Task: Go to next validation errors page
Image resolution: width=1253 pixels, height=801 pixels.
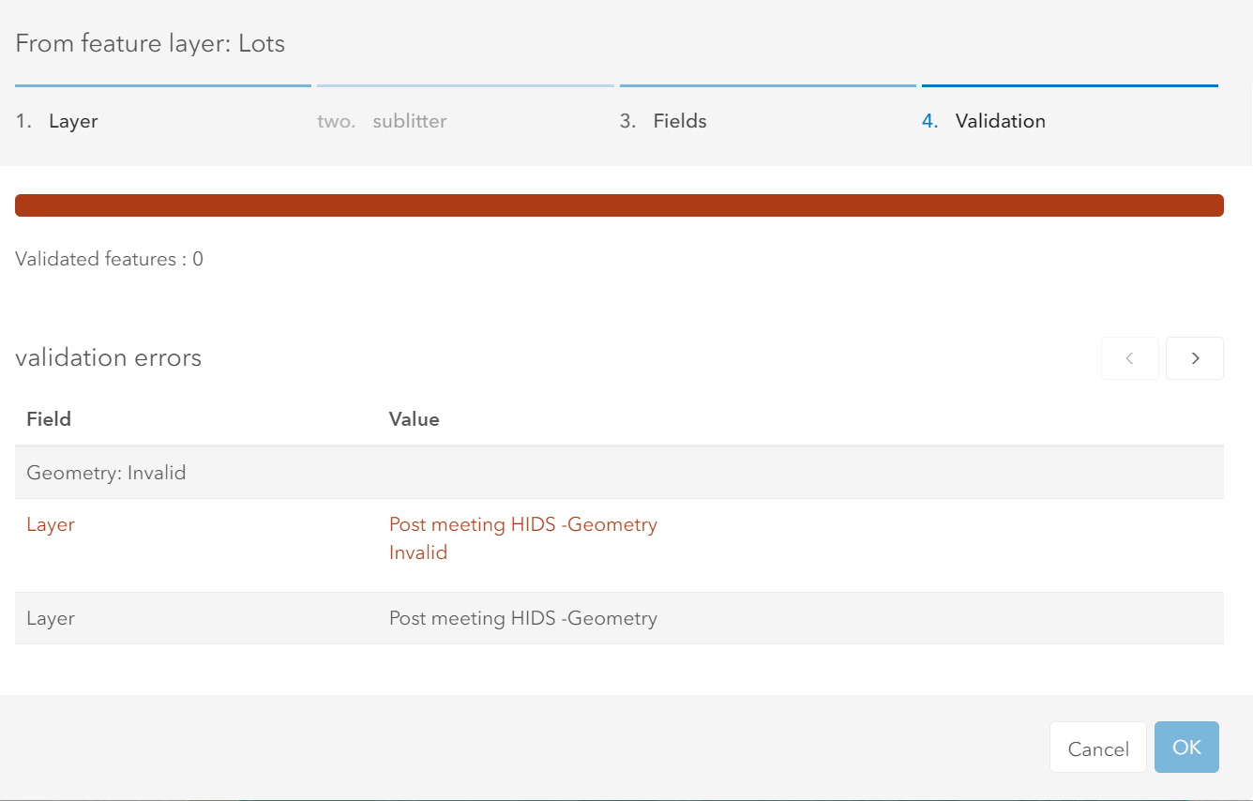Action: [1194, 358]
